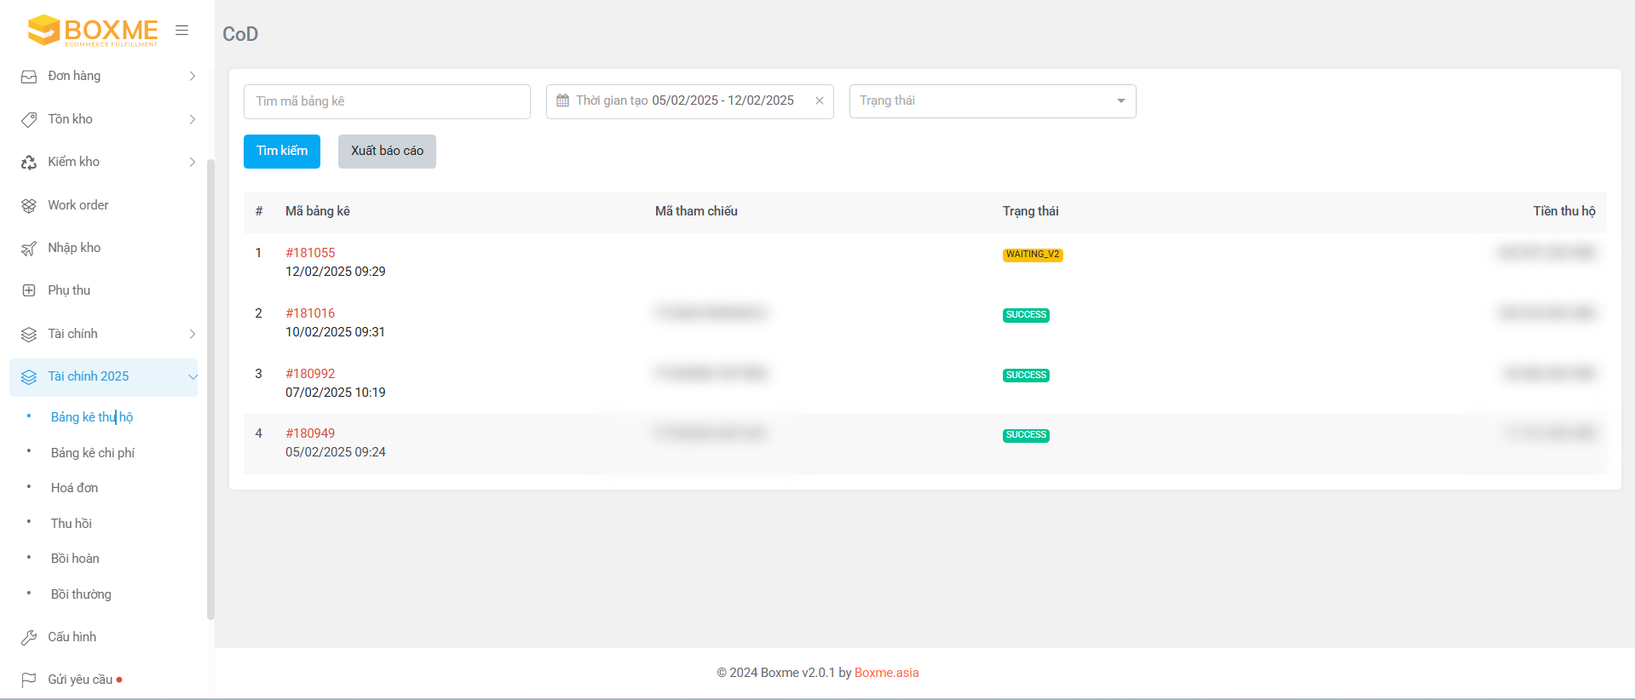
Task: Expand the Tài chính submenu chevron
Action: tap(192, 334)
